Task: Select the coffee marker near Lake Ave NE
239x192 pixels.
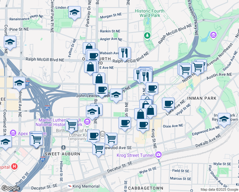Action: point(168,104)
